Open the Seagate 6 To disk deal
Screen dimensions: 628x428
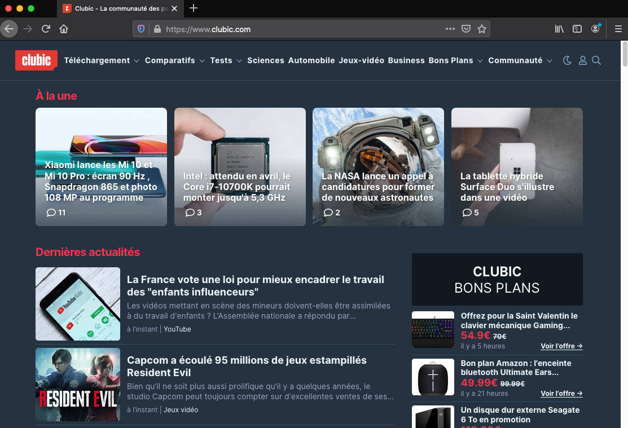click(520, 415)
